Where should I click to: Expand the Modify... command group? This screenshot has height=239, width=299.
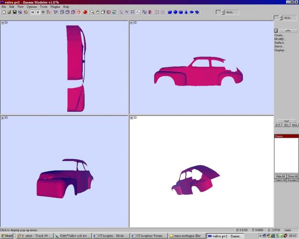[279, 39]
